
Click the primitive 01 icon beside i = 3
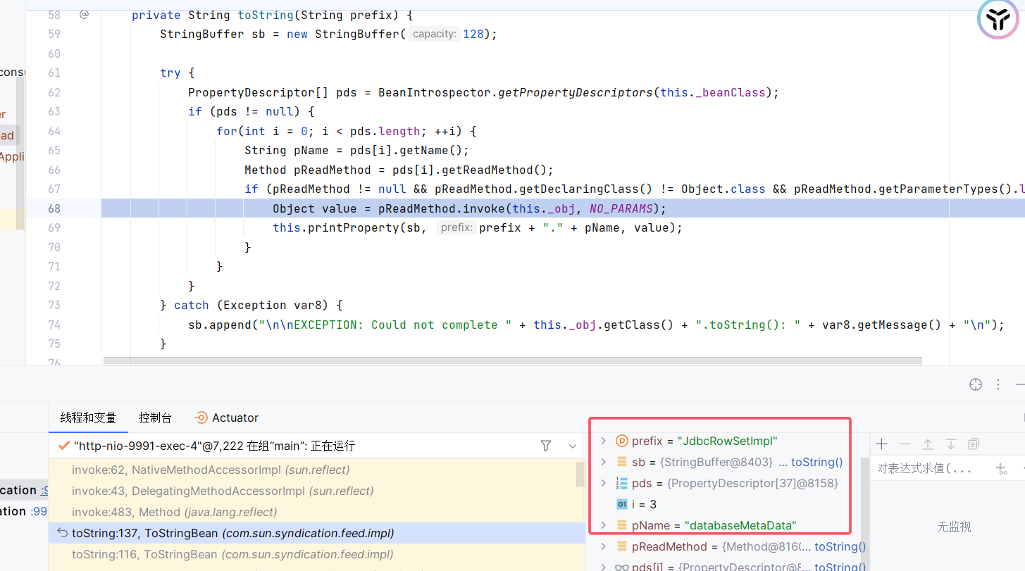click(621, 504)
